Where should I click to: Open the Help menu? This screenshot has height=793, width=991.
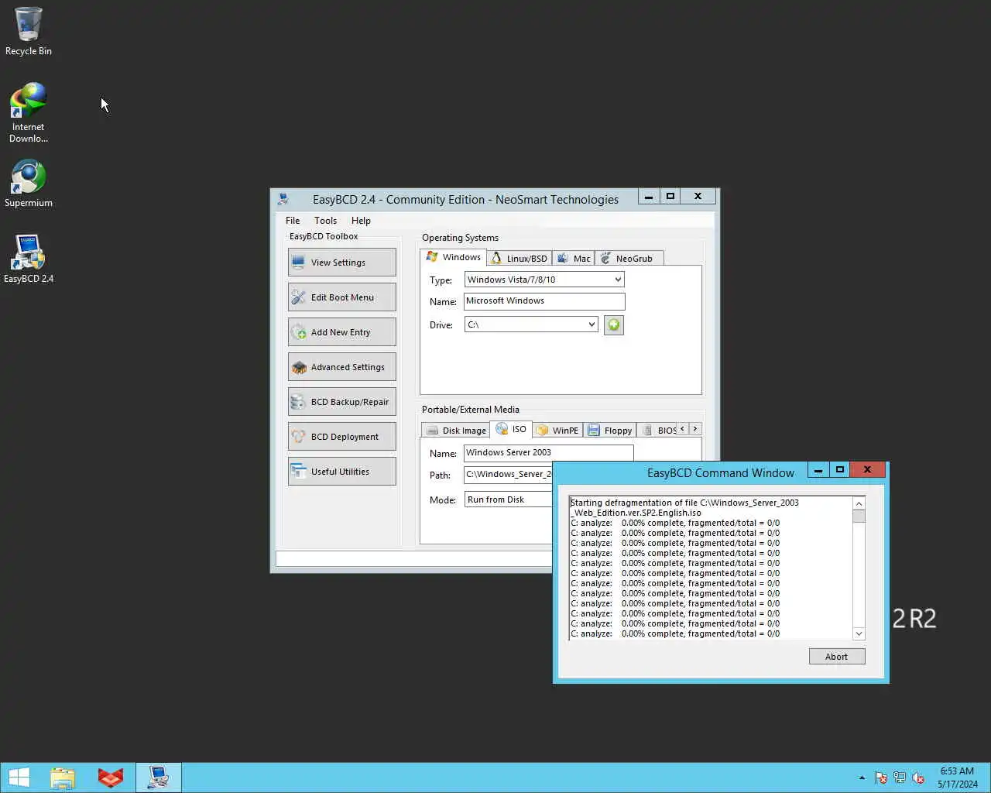(x=361, y=221)
